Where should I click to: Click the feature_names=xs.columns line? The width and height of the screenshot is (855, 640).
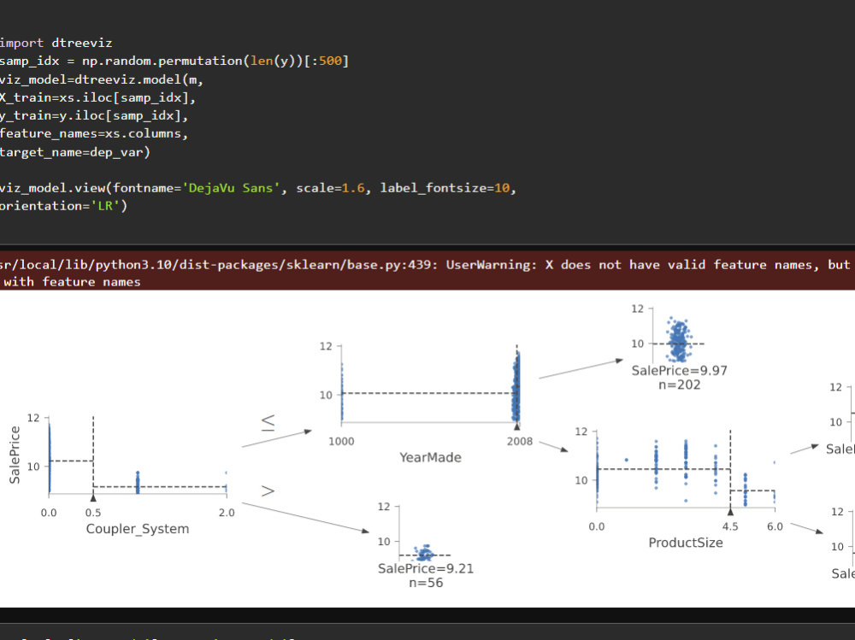pos(94,133)
